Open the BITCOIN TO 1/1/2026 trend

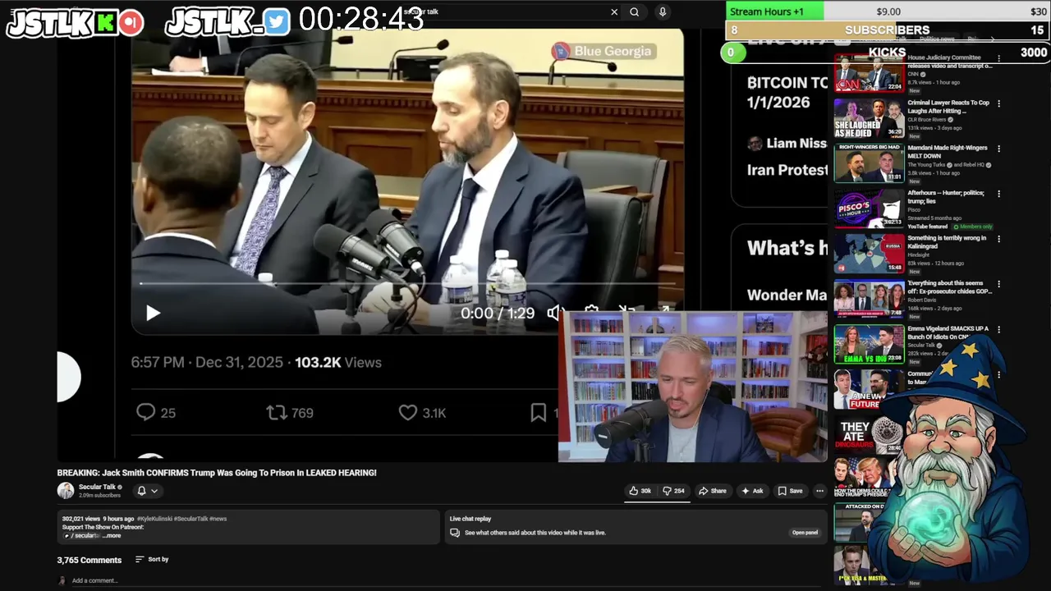click(787, 92)
